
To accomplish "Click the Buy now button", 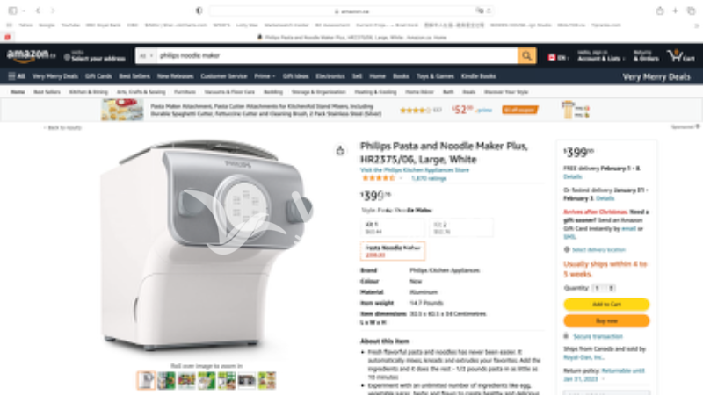I will [x=606, y=320].
